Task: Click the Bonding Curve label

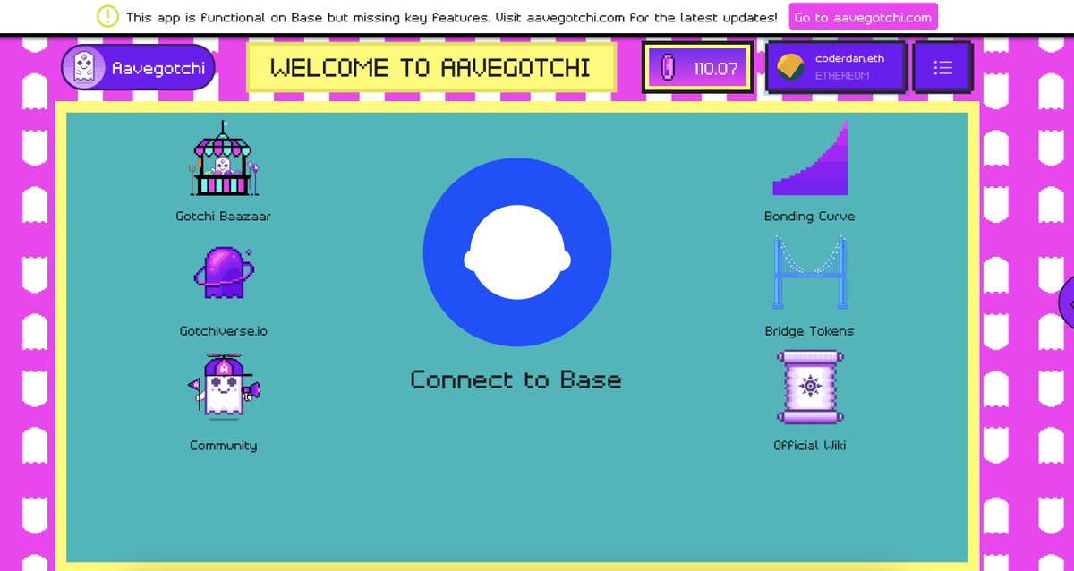Action: click(810, 217)
